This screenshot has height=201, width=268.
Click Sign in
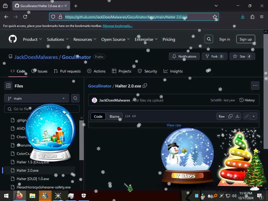pyautogui.click(x=224, y=39)
